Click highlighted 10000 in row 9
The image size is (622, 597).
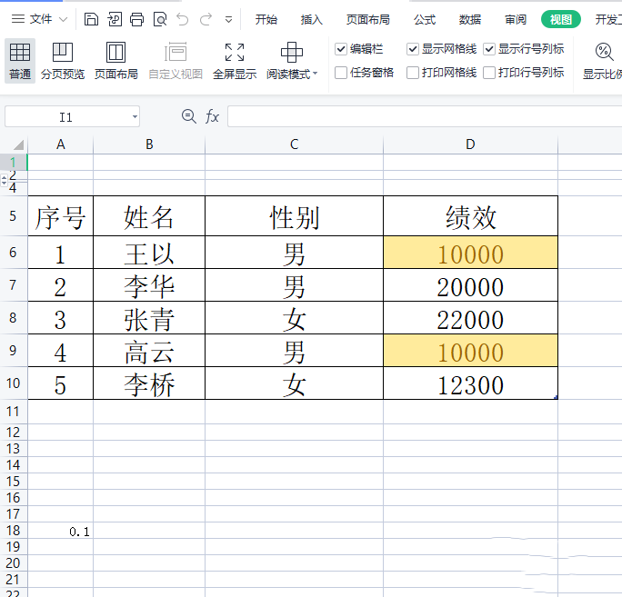470,351
